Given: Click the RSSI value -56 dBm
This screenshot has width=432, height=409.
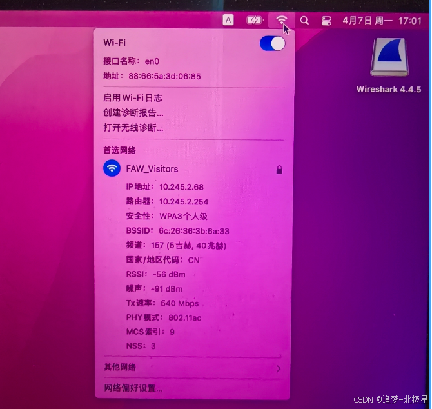Looking at the screenshot, I should coord(169,275).
